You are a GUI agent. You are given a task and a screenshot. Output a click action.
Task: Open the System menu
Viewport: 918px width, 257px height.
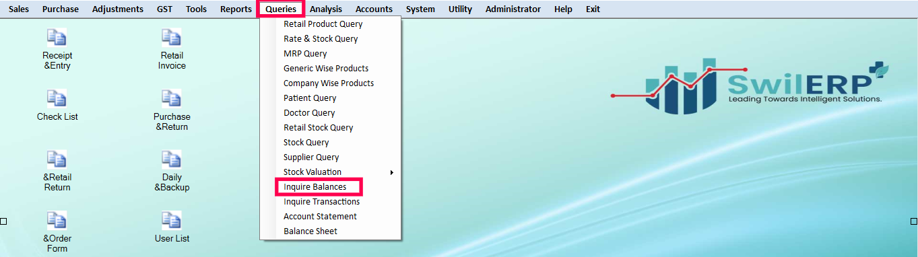click(420, 9)
